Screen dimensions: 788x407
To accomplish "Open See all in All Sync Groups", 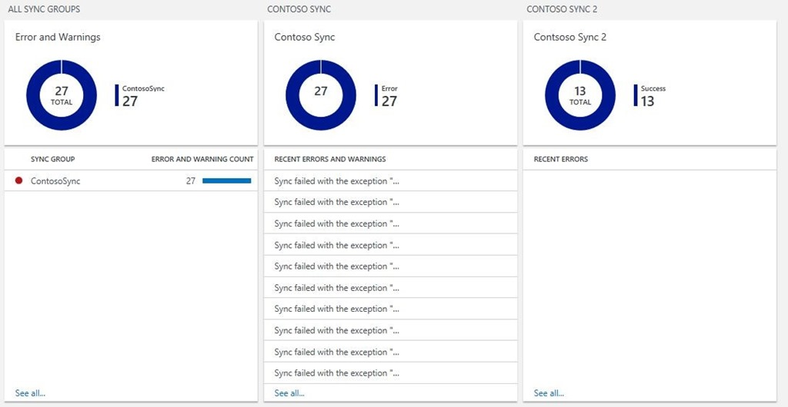I will [x=30, y=393].
